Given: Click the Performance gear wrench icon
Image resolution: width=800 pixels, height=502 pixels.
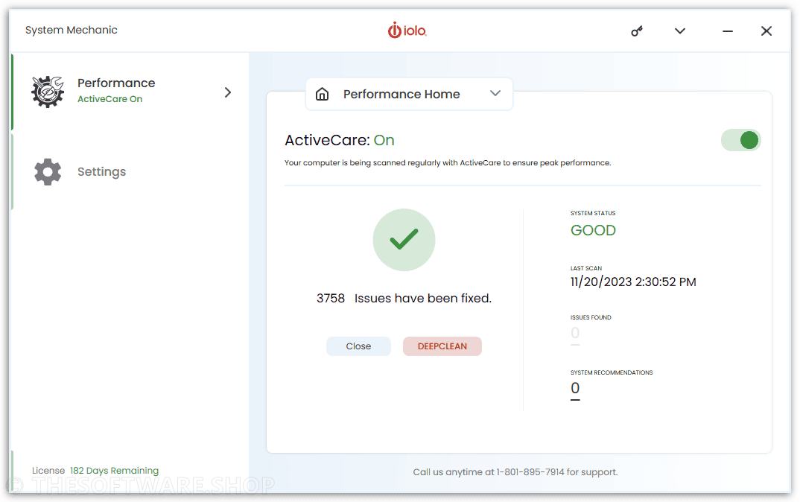Looking at the screenshot, I should click(48, 92).
